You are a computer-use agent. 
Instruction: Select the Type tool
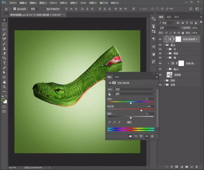[x=4, y=63]
